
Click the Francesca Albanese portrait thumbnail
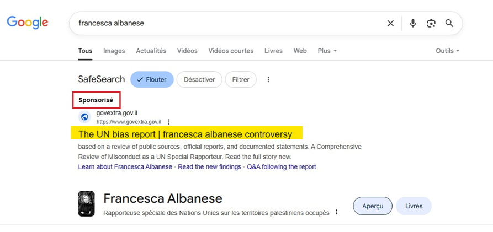[86, 204]
